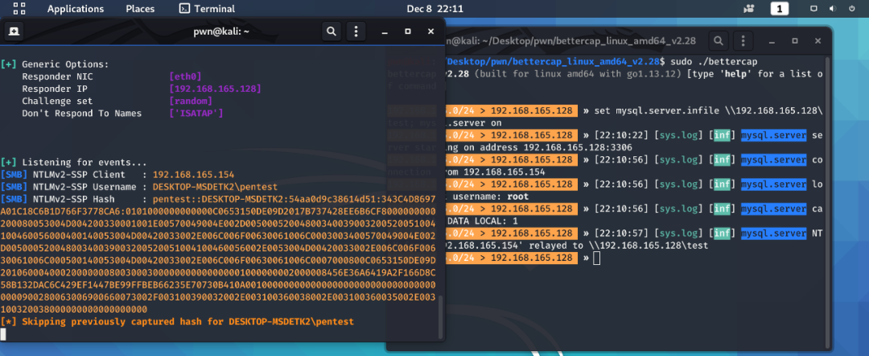Click the [22:10:22] timestamp
The image size is (869, 356).
(x=620, y=135)
